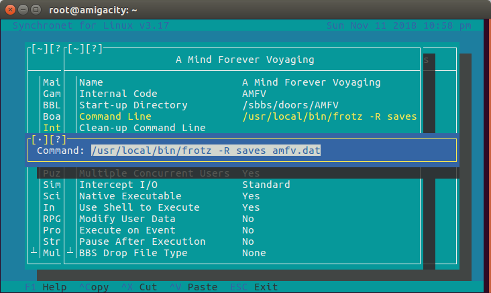
Task: Click the F1 Help shortcut in status bar
Action: coord(46,287)
